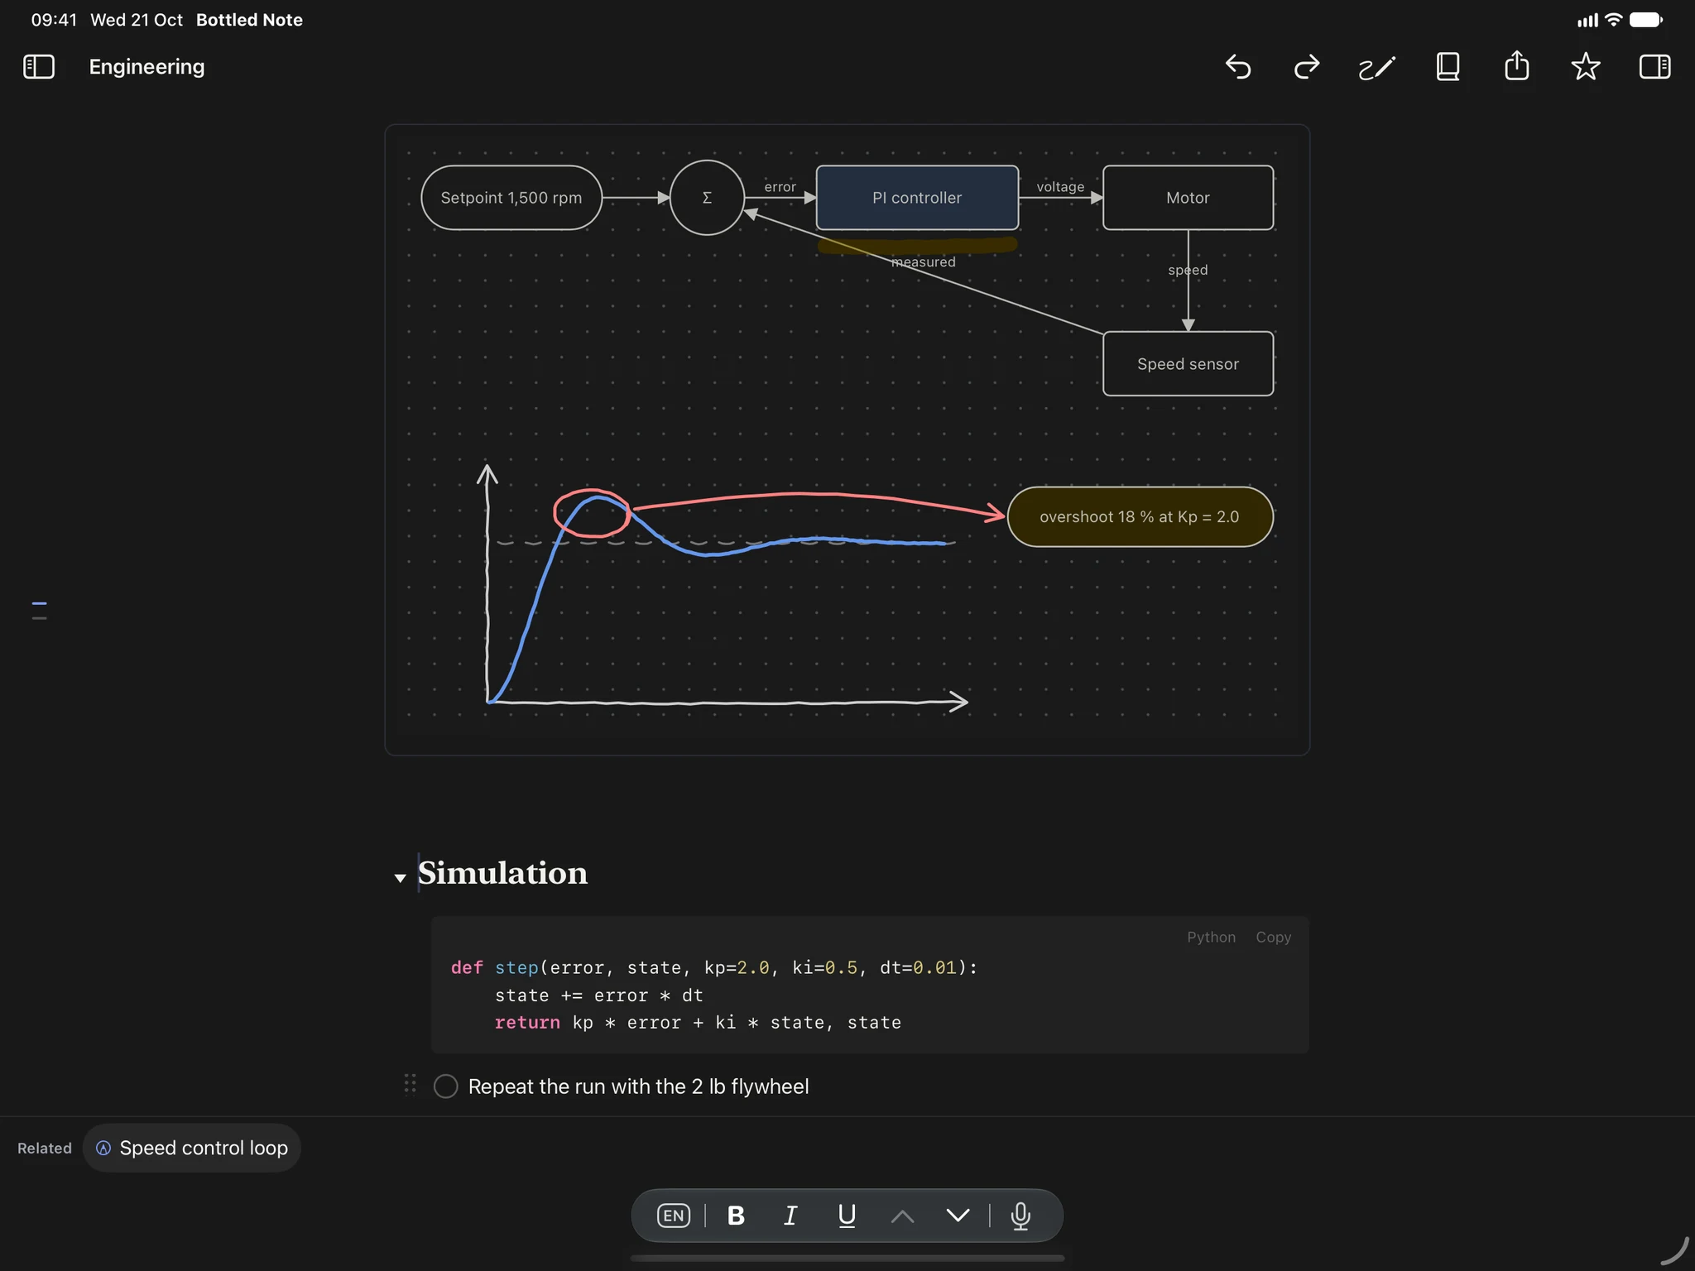Check off the 2 lb flywheel task
Screen dimensions: 1695x1271
point(446,1086)
